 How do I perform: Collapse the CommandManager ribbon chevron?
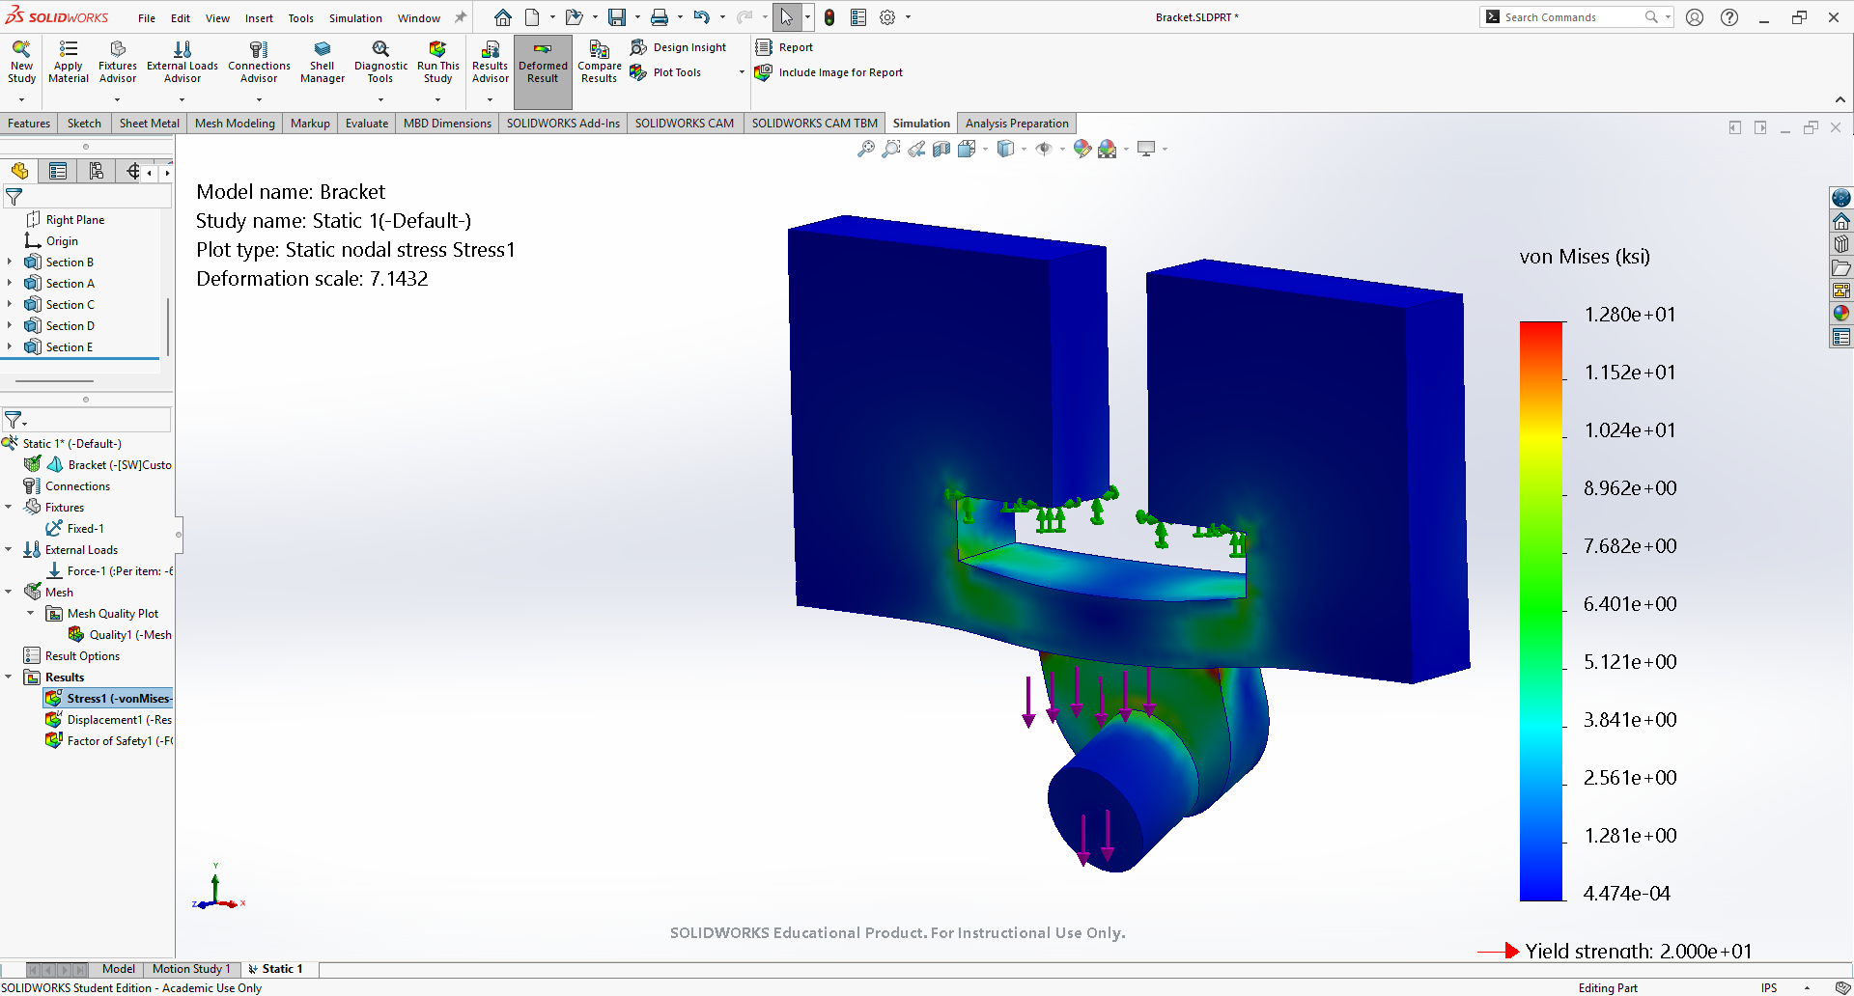pos(1840,99)
